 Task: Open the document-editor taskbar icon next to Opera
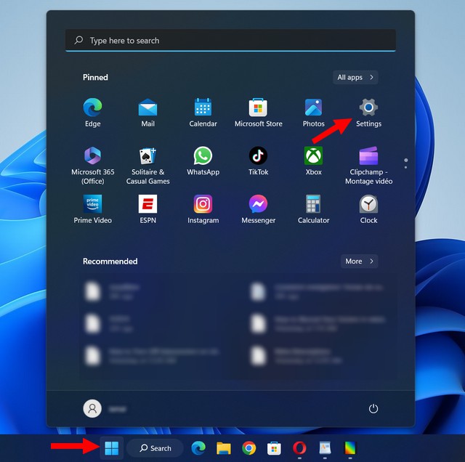pyautogui.click(x=325, y=448)
